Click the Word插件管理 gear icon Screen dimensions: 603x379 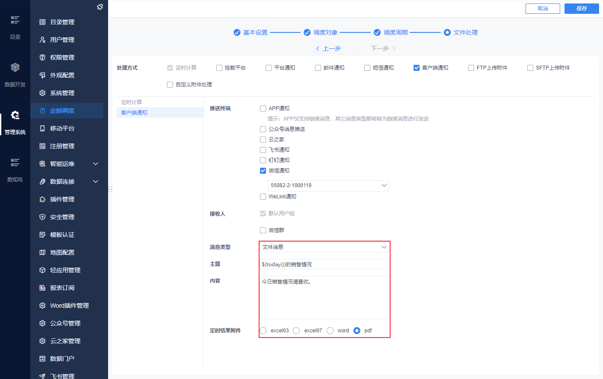click(x=42, y=306)
